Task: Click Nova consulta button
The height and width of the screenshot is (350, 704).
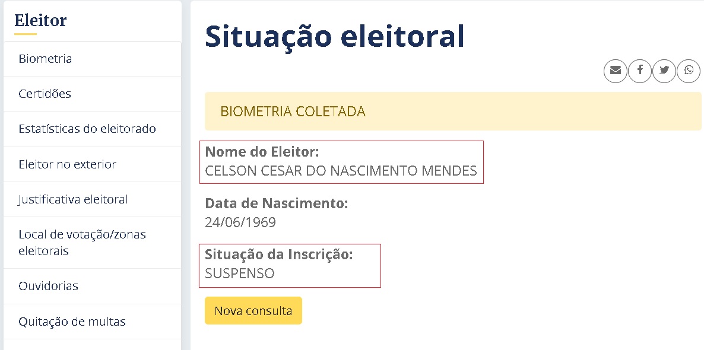Action: tap(253, 311)
